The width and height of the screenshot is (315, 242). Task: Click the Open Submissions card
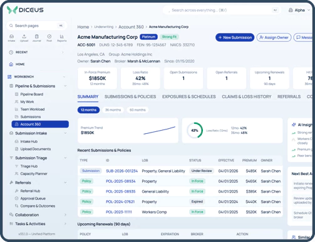[183, 78]
